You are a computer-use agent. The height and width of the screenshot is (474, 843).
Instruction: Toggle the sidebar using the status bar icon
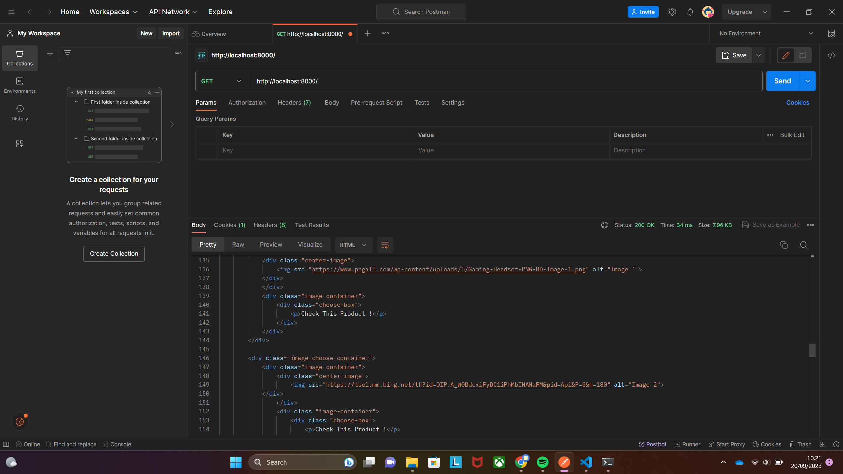tap(6, 444)
